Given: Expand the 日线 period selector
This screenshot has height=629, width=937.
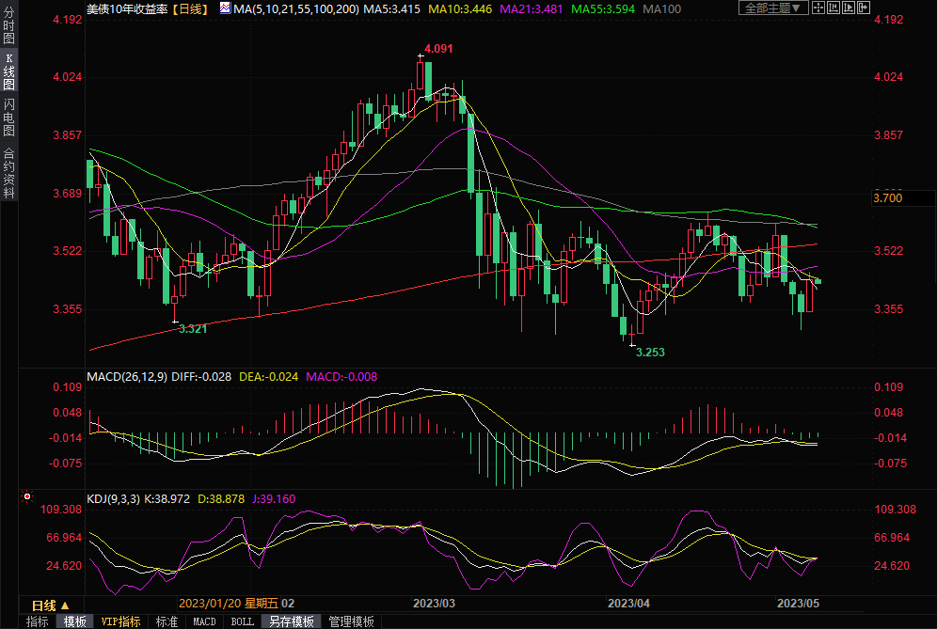Looking at the screenshot, I should pos(50,605).
